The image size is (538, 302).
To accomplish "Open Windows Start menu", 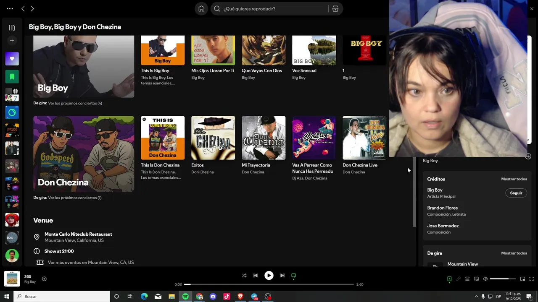I will [x=7, y=297].
